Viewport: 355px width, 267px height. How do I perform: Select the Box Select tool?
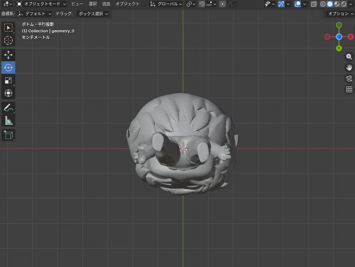[8, 28]
